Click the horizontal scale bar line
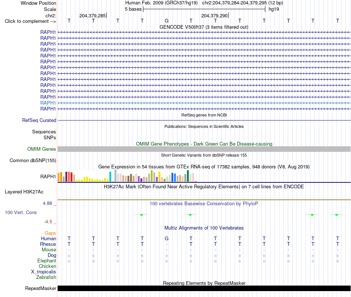This screenshot has height=297, width=351. (204, 9)
